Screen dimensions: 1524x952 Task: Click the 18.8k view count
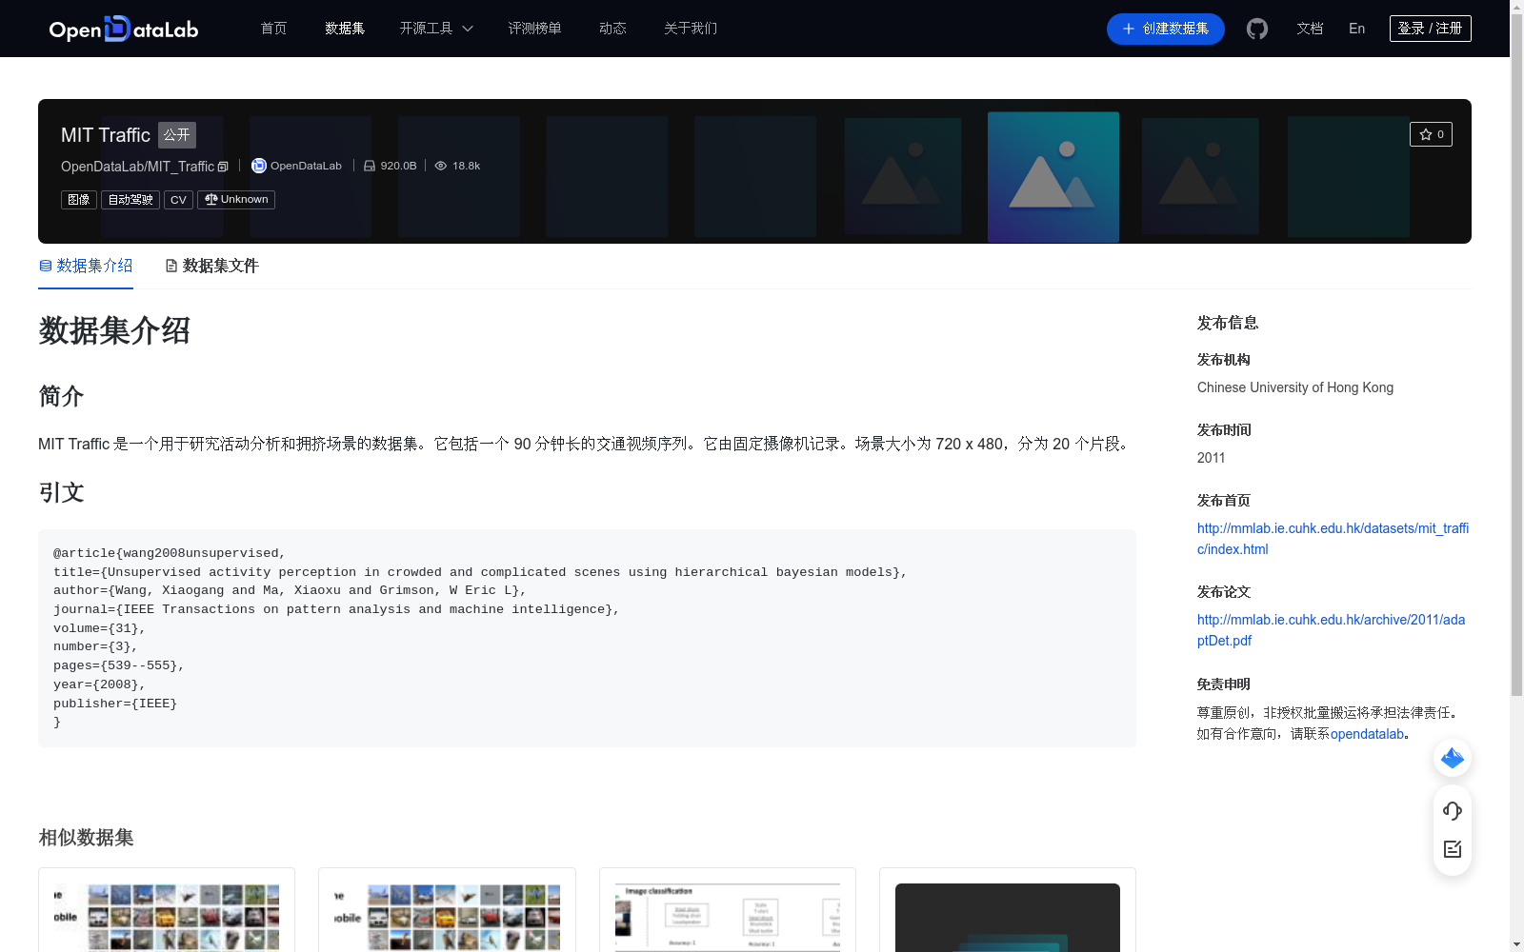(x=466, y=166)
